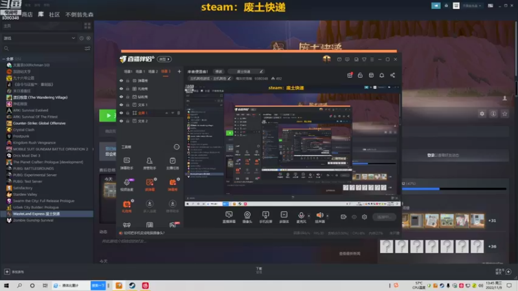Move the 全屏 1 source up with arrow
This screenshot has height=291, width=518.
(x=166, y=113)
